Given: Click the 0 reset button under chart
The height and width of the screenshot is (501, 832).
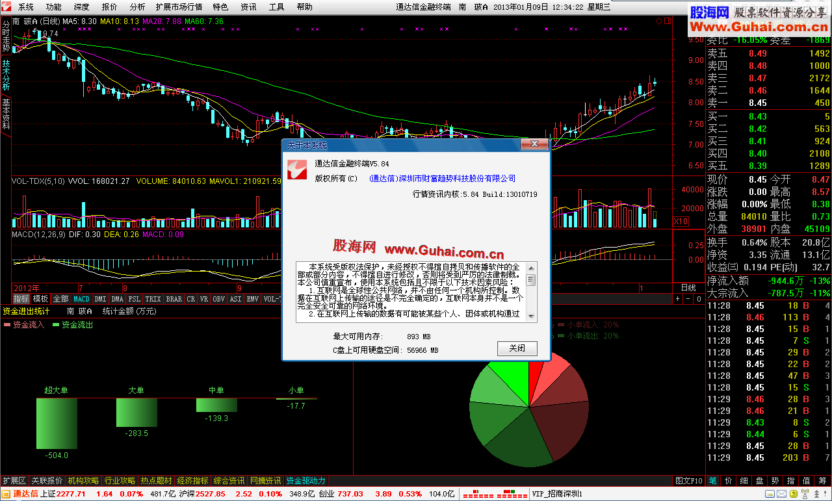Looking at the screenshot, I should [697, 299].
